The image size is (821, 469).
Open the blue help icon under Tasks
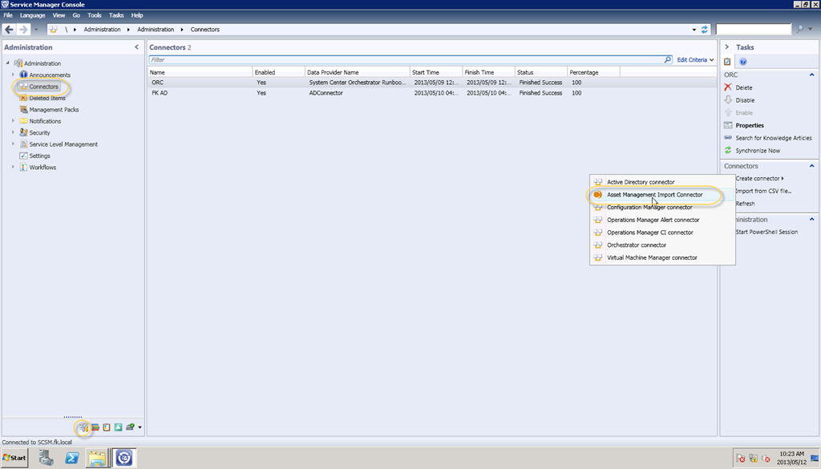point(743,62)
